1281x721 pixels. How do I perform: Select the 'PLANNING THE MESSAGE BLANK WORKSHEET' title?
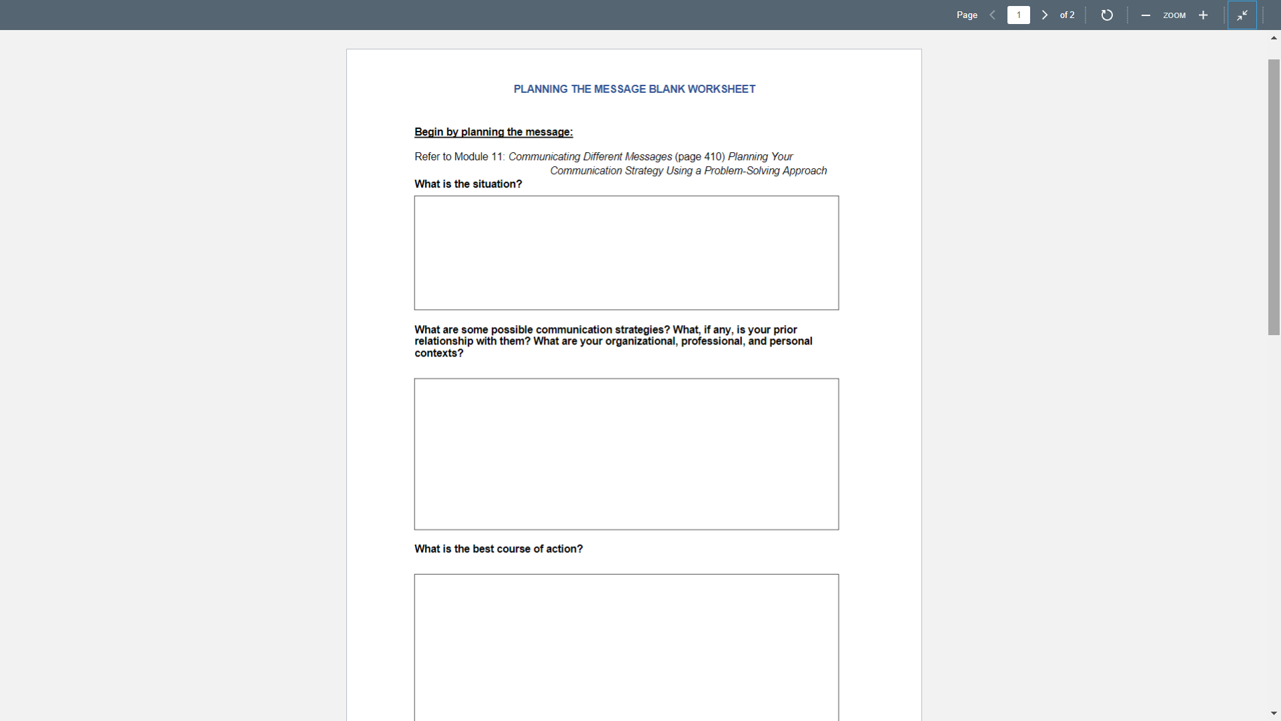pyautogui.click(x=634, y=89)
